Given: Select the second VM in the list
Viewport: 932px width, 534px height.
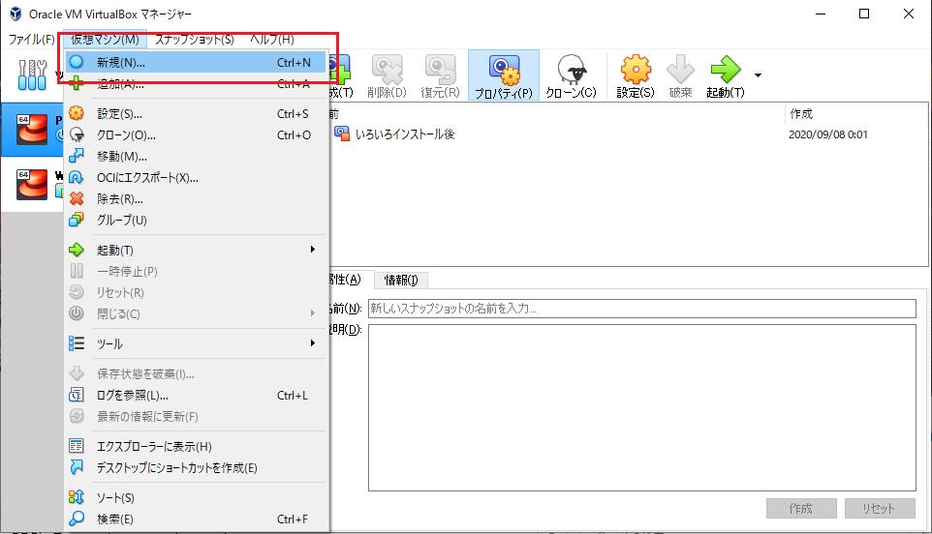Looking at the screenshot, I should (x=32, y=185).
